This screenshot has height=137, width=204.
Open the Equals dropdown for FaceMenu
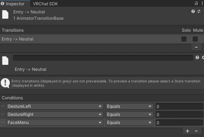coord(130,123)
